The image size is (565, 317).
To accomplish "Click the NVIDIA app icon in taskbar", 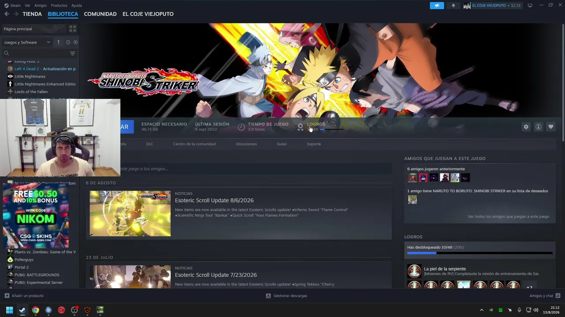I will 100,310.
